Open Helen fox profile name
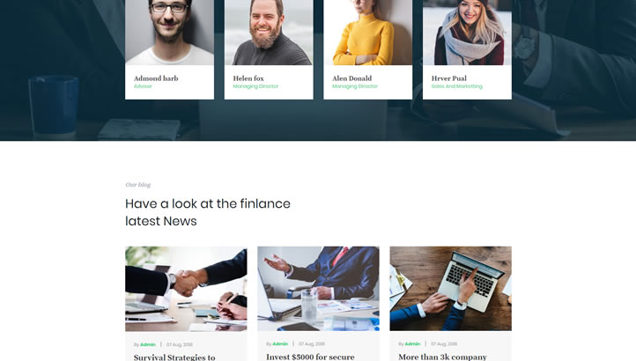 pos(248,78)
